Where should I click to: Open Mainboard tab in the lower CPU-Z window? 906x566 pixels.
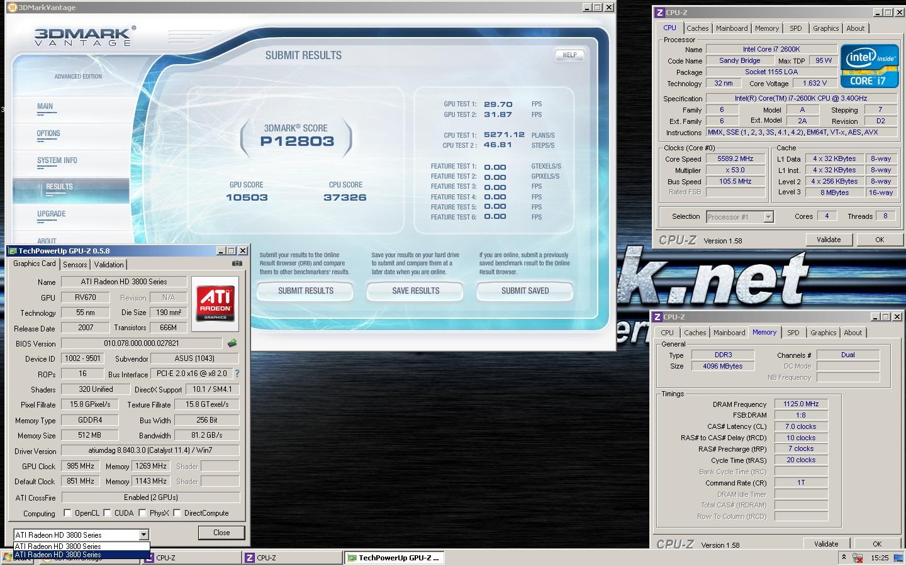coord(729,333)
